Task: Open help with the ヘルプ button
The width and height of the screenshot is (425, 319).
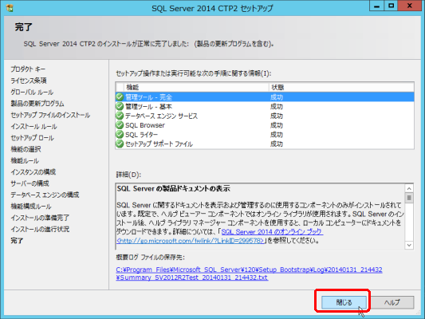Action: [392, 302]
